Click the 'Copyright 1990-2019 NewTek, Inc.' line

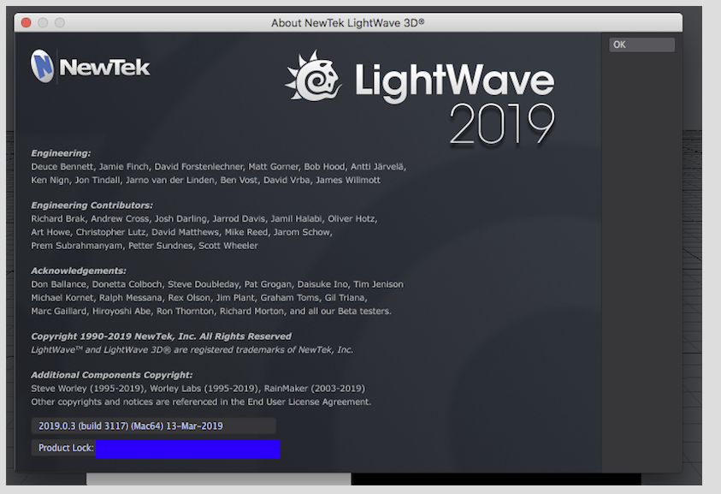pos(161,336)
